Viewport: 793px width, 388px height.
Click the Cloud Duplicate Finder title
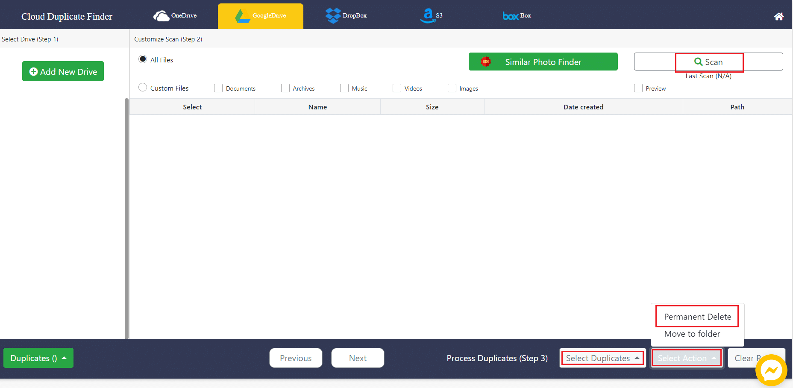67,16
